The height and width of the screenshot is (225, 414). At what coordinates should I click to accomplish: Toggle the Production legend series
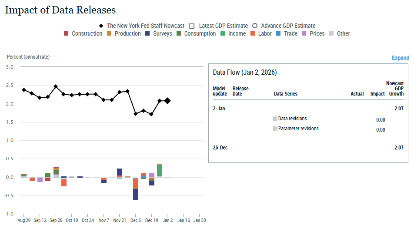pos(109,34)
